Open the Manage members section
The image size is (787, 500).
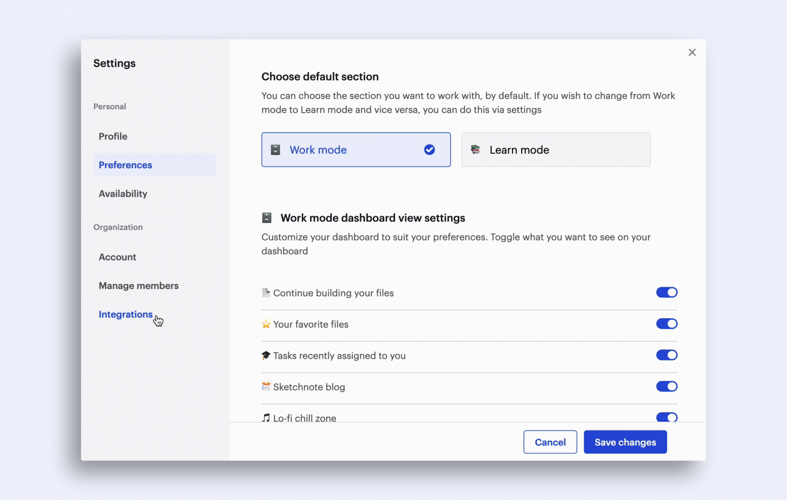pyautogui.click(x=138, y=286)
